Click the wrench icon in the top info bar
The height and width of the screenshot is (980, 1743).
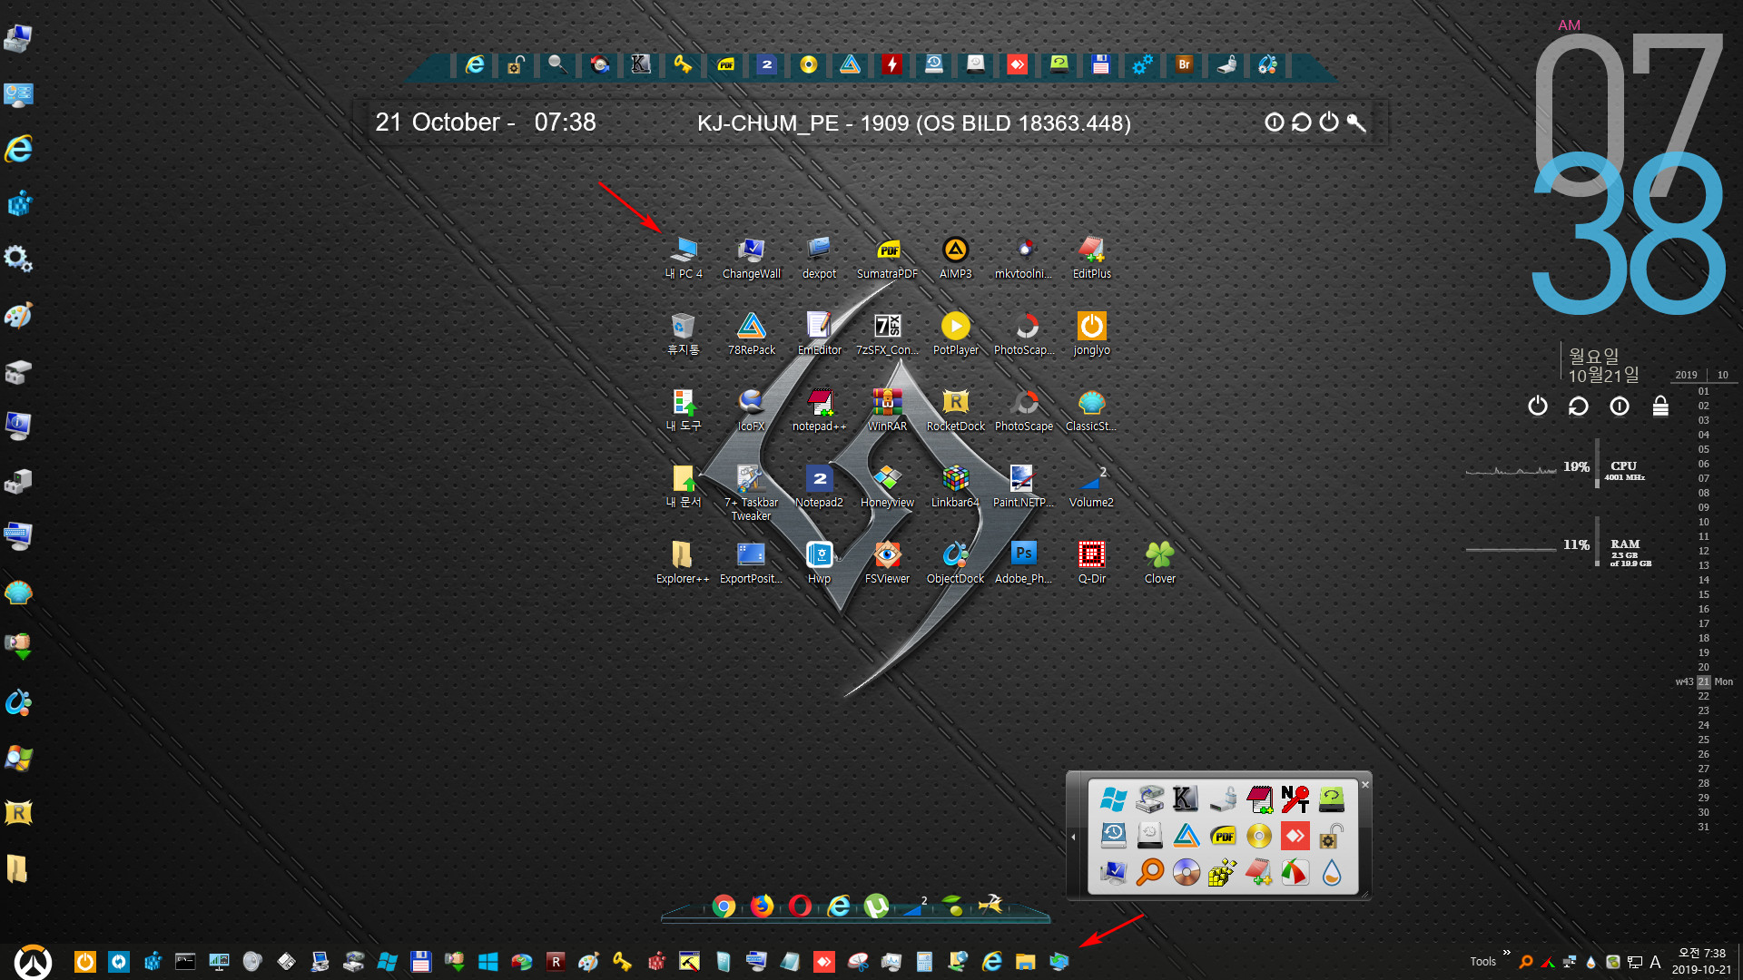pyautogui.click(x=1355, y=122)
